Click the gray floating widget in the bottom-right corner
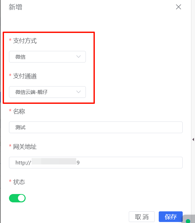This screenshot has height=223, width=195. [x=189, y=219]
